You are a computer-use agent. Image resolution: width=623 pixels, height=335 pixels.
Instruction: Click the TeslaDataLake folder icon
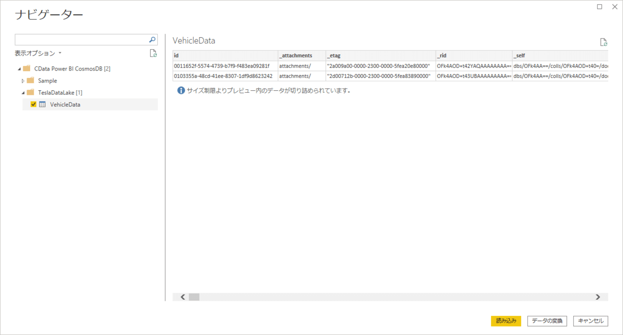[30, 92]
